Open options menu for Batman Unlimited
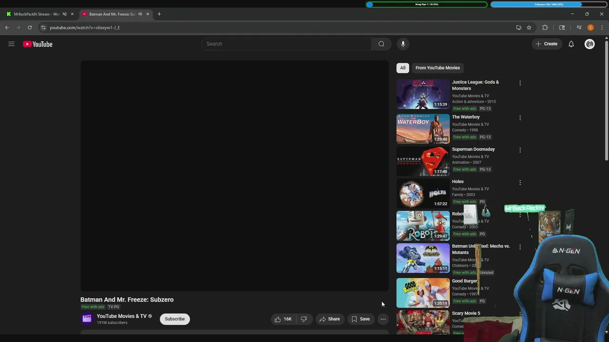609x342 pixels. coord(520,247)
